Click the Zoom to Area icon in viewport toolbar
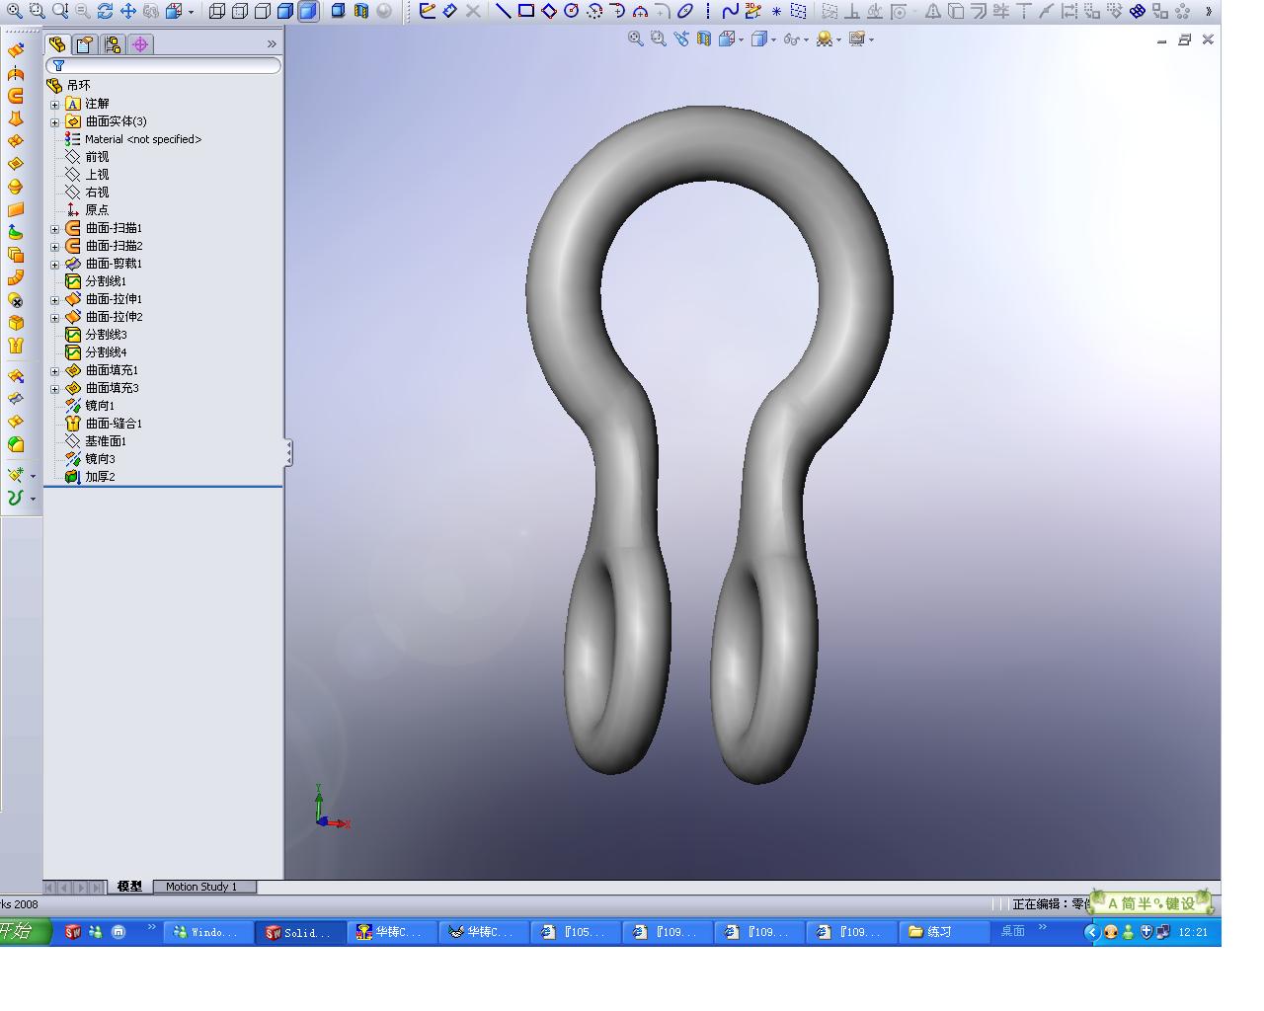Screen dimensions: 1264x1011 pos(658,39)
